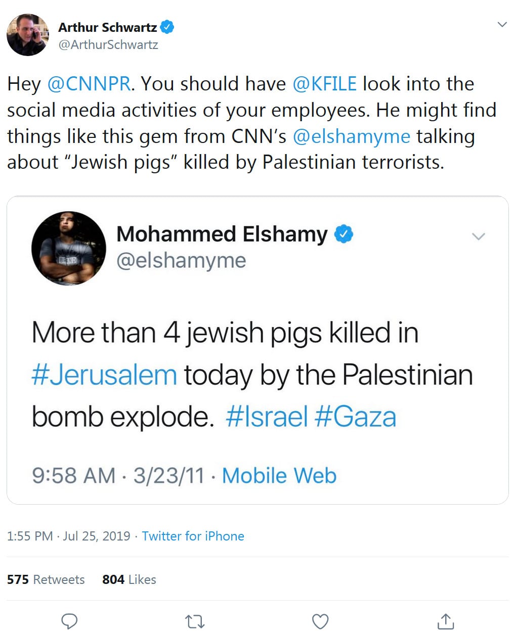Open Mohammed Elshamy's profile picture

[69, 248]
